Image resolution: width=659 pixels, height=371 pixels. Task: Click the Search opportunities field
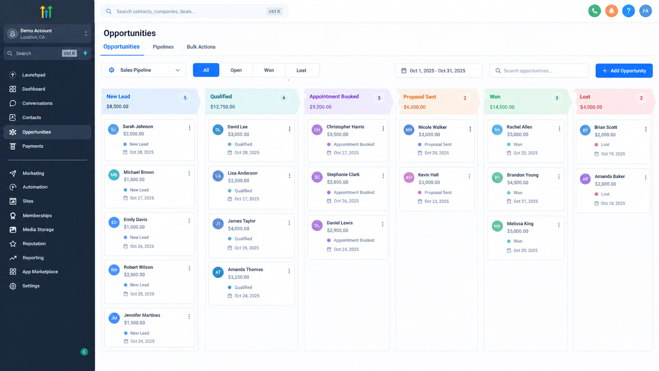tap(539, 71)
